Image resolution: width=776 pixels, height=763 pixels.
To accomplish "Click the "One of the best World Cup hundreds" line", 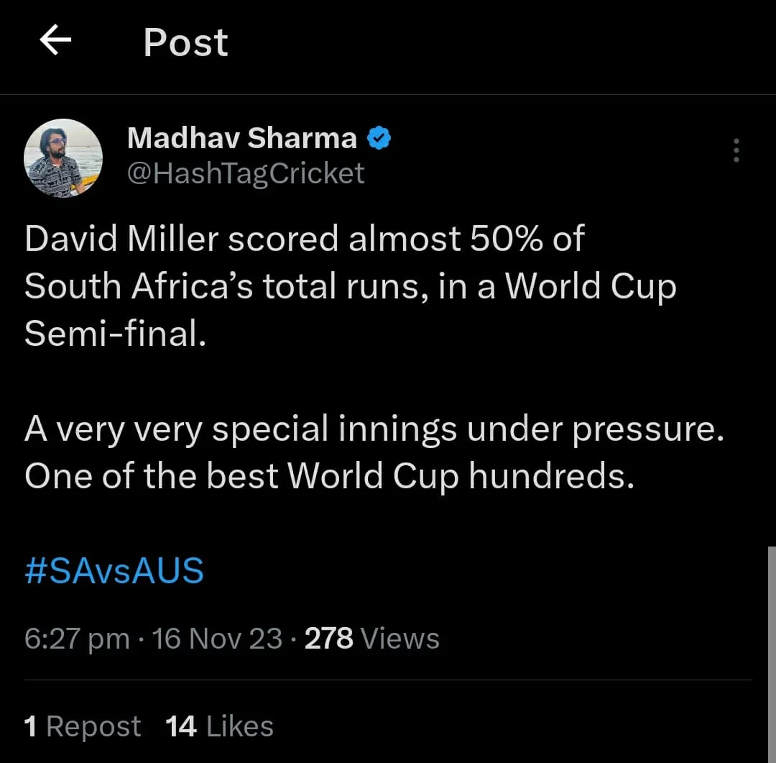I will pyautogui.click(x=329, y=476).
